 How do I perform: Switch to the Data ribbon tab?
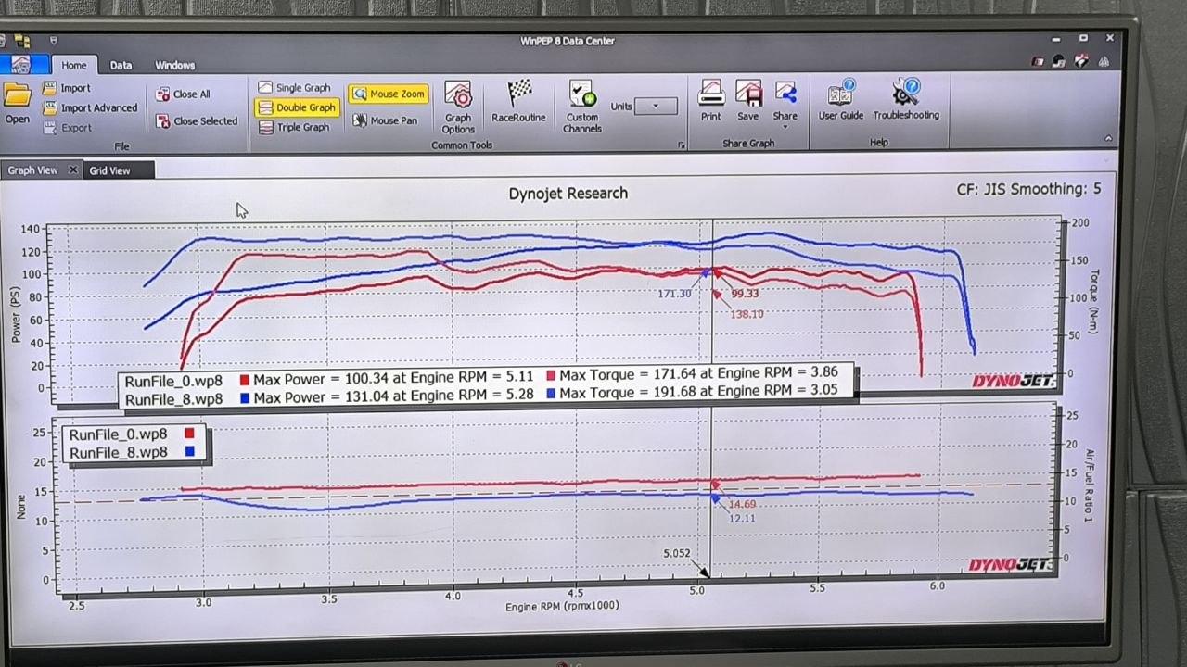click(121, 66)
